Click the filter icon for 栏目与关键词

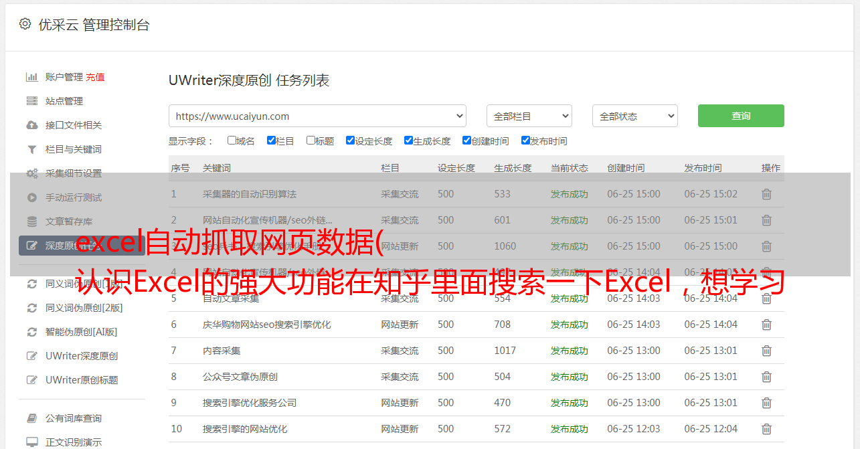tap(31, 149)
